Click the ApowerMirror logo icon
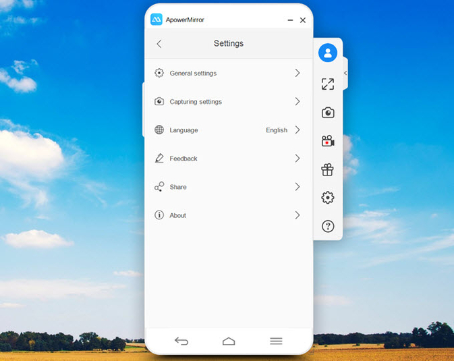The height and width of the screenshot is (361, 454). [x=157, y=20]
